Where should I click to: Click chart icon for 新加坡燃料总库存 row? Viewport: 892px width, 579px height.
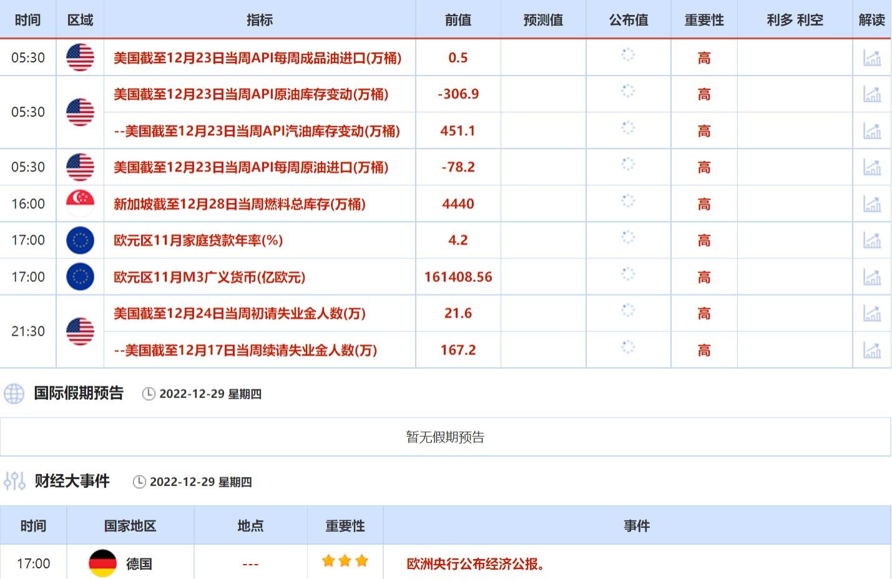click(871, 204)
